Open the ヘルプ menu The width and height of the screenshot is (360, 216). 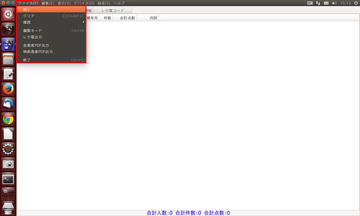(x=119, y=3)
